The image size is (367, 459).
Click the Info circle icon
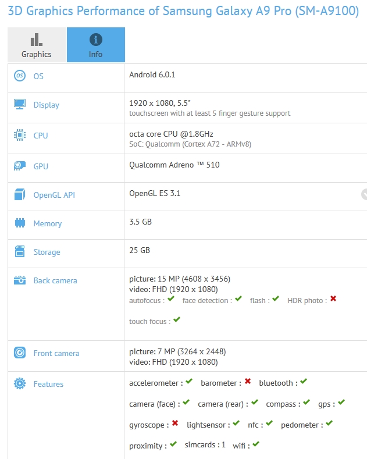96,40
